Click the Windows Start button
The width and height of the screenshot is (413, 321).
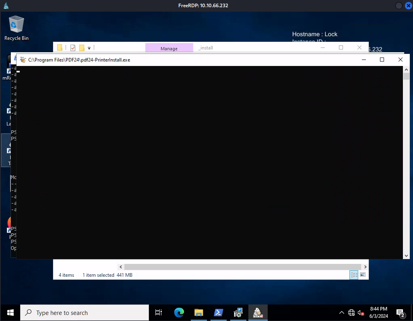(x=10, y=313)
